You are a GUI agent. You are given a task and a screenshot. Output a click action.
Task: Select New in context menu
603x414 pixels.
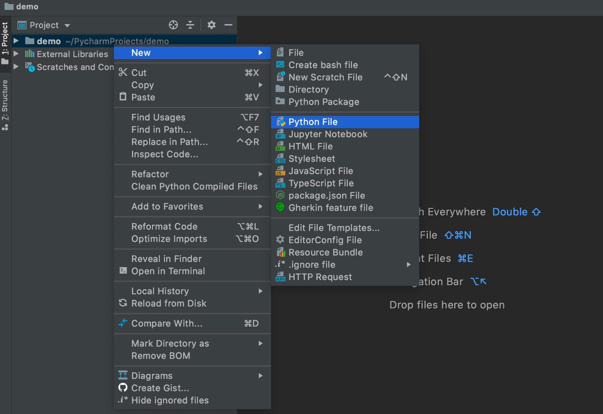tap(192, 53)
